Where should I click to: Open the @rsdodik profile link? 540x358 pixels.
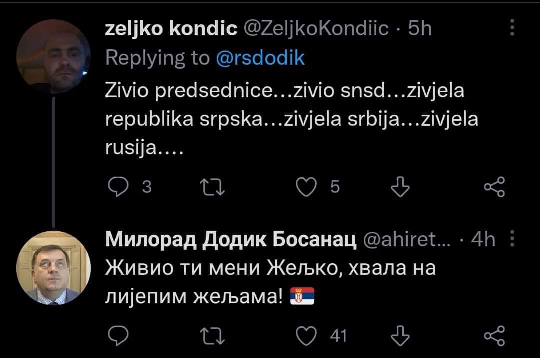click(x=260, y=58)
